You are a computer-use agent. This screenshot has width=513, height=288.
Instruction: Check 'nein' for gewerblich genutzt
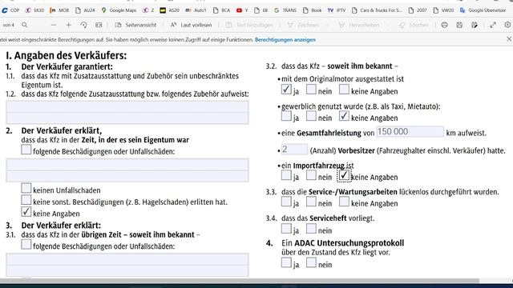311,116
